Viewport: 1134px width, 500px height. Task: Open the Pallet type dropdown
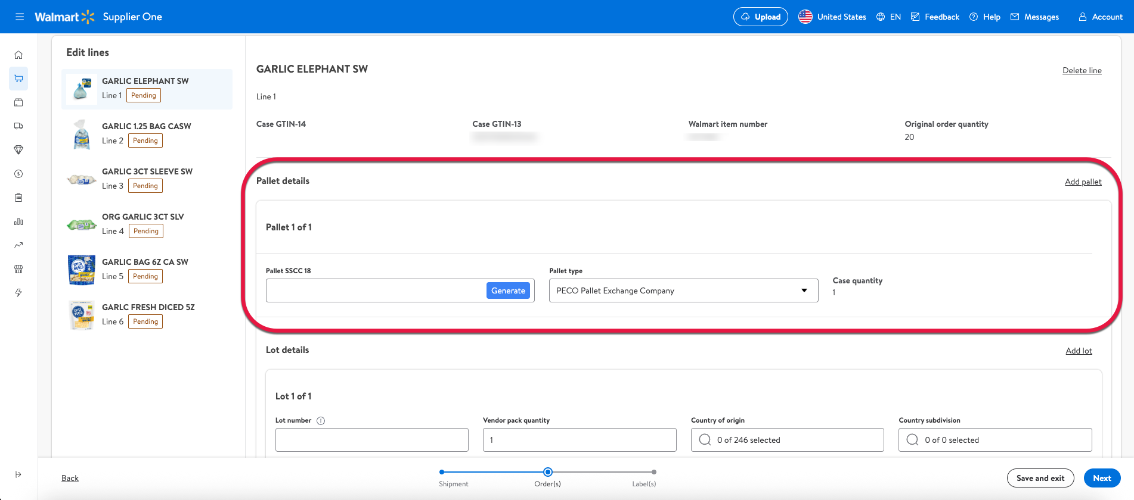tap(683, 290)
